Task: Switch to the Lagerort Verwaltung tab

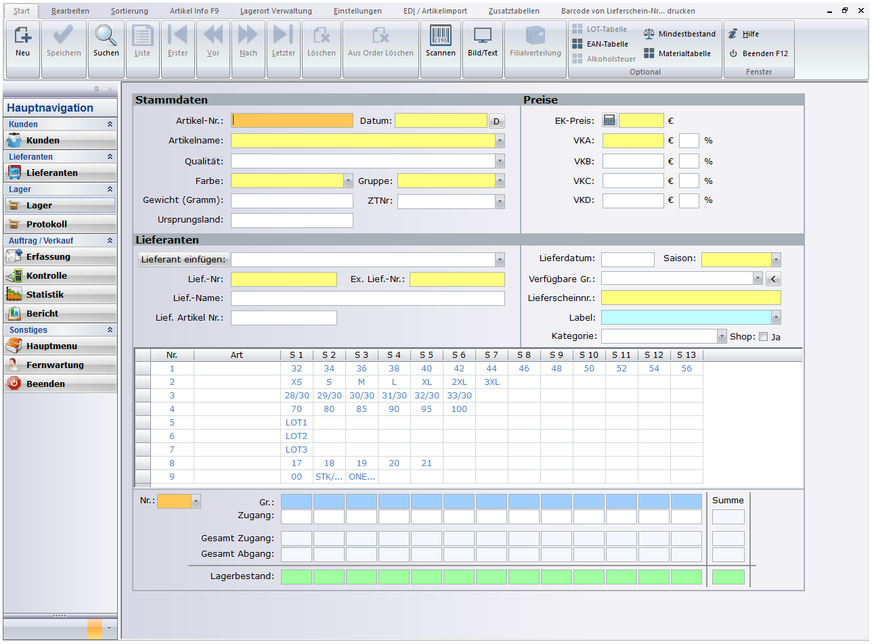Action: click(x=276, y=11)
